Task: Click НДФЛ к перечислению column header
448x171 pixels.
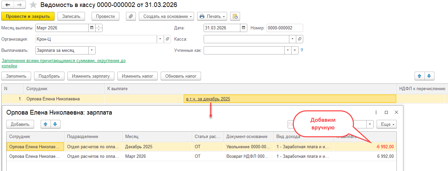Action: (422, 89)
